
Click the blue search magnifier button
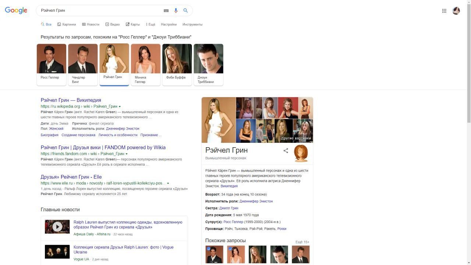185,11
